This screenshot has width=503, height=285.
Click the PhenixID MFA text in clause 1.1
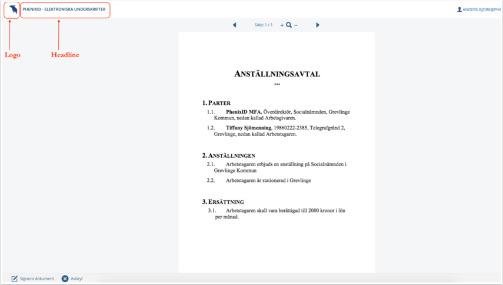(244, 112)
